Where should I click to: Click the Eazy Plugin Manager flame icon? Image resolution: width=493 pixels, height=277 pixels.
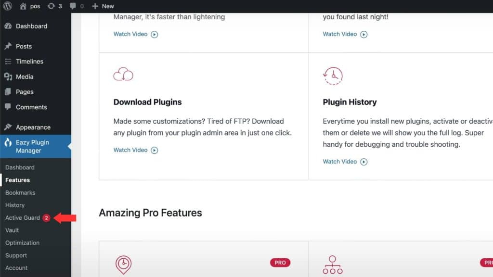click(8, 142)
